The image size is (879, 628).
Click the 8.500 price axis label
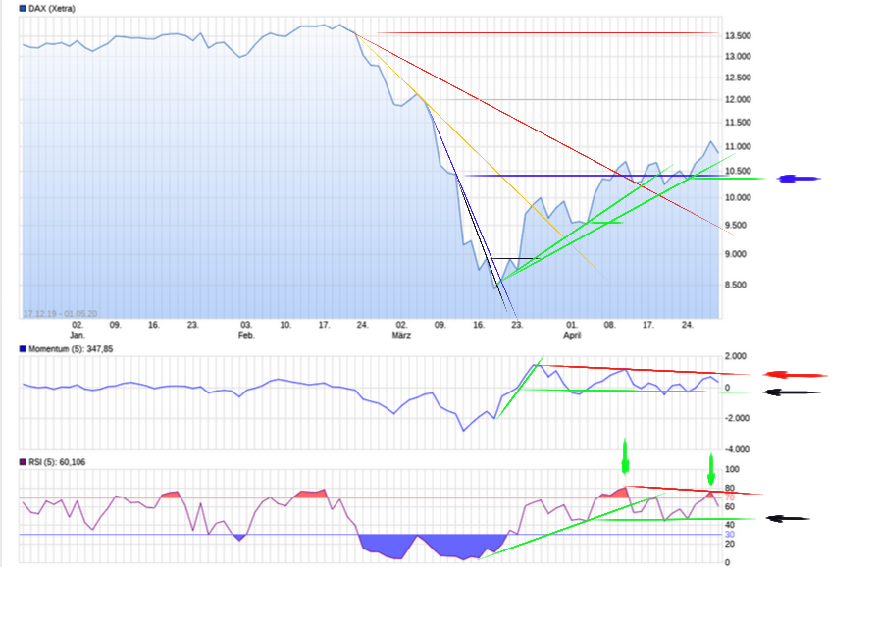click(x=736, y=285)
